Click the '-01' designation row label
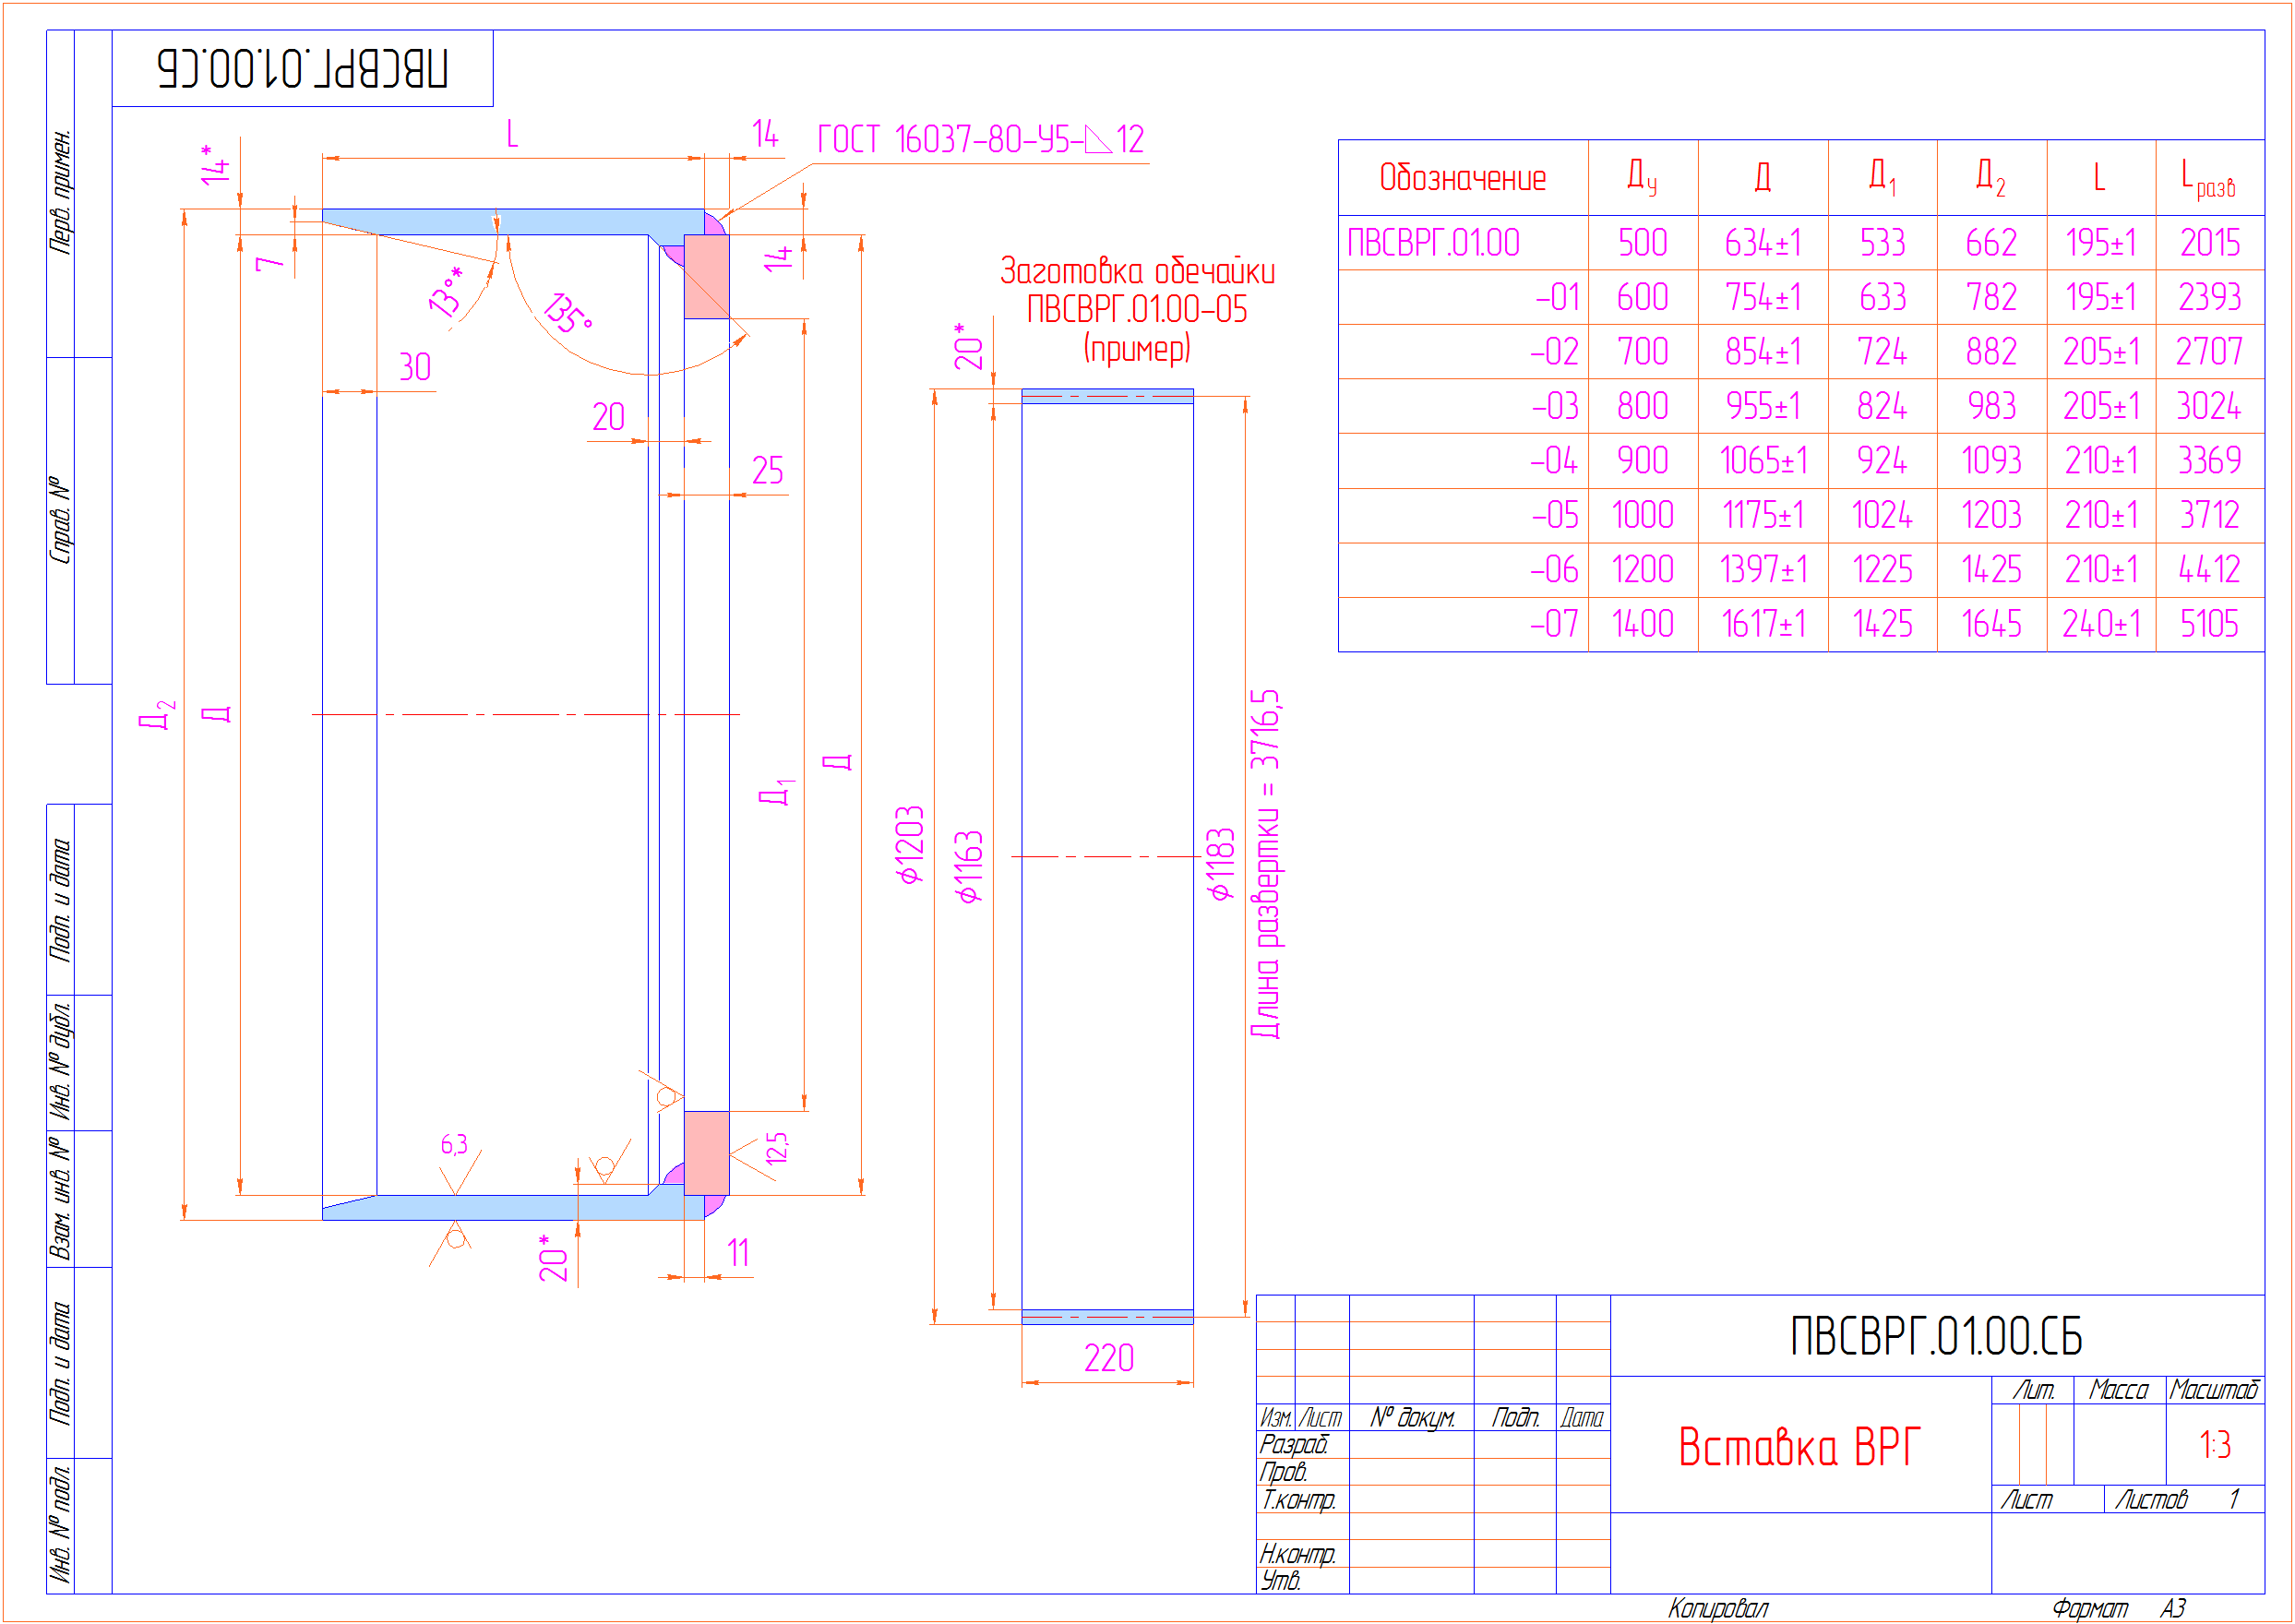2295x1624 pixels. 1557,297
